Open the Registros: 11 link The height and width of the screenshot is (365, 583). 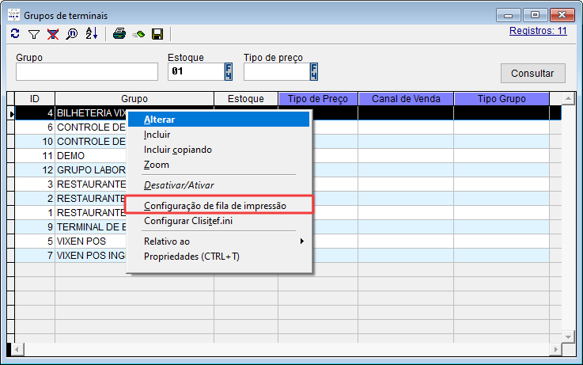coord(539,32)
